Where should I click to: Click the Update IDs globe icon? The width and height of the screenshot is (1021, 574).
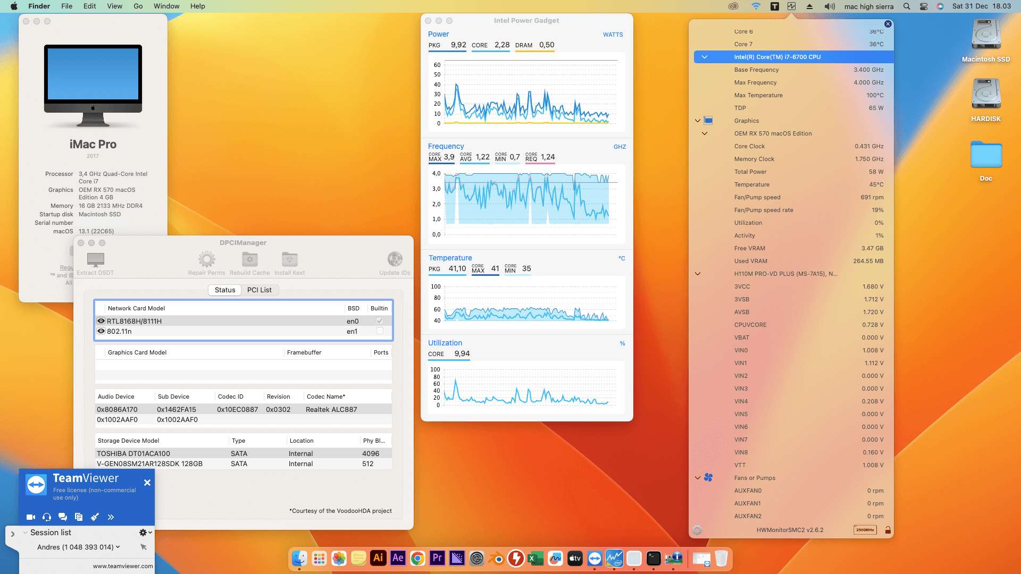tap(395, 259)
